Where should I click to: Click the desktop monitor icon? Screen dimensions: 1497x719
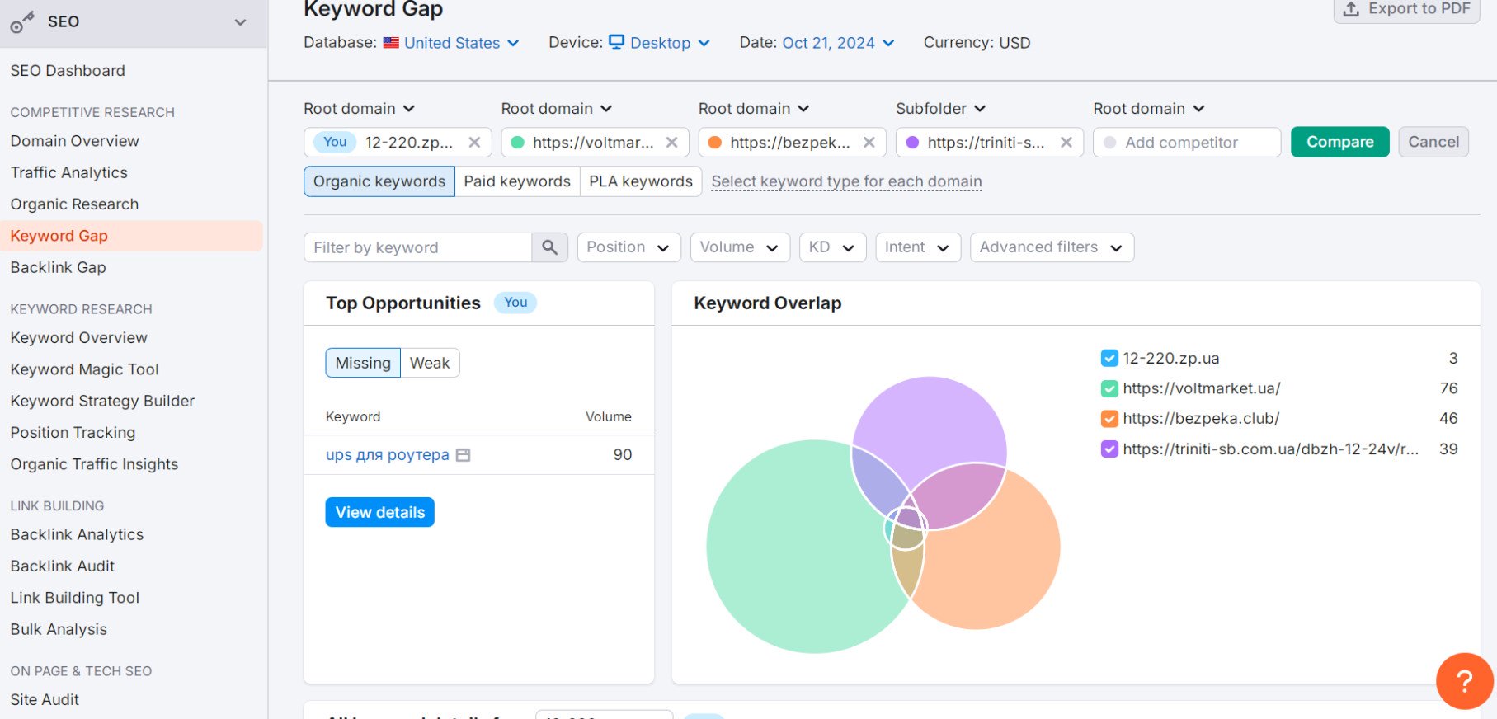(x=616, y=42)
